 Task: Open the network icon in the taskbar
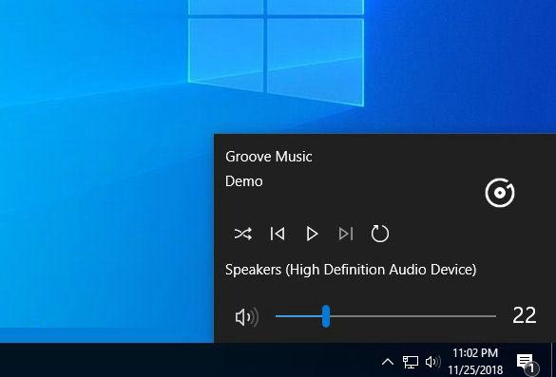(411, 362)
